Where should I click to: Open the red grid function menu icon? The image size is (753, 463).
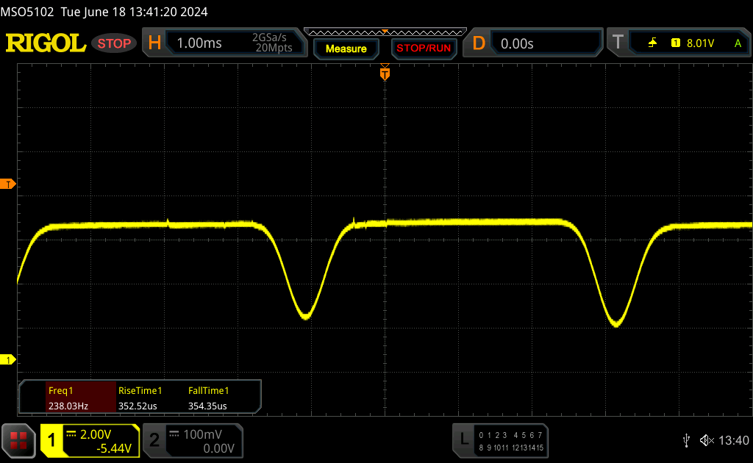point(18,440)
